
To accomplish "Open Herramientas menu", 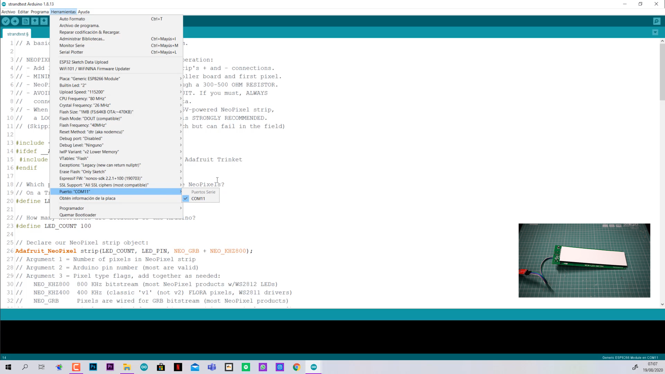I will (x=63, y=11).
